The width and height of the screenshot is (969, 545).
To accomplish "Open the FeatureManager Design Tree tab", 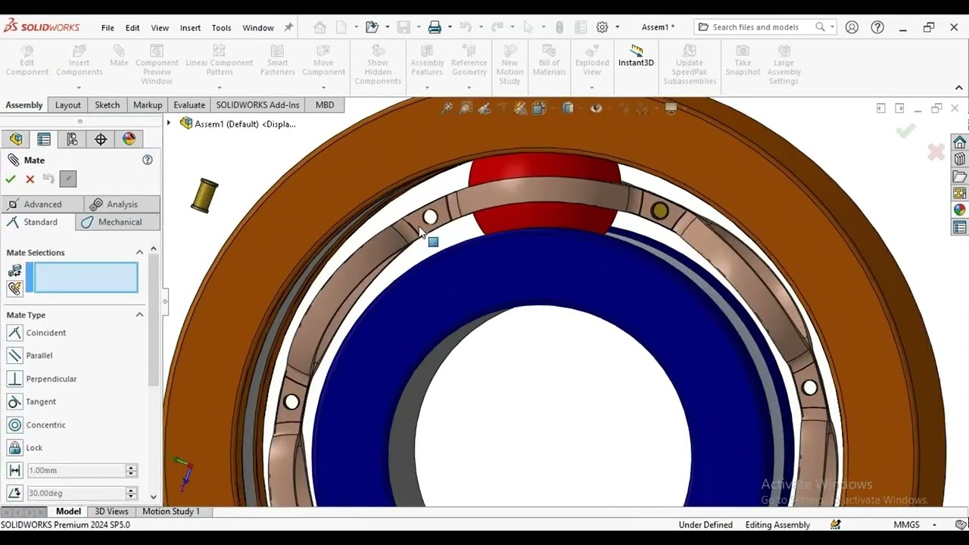I will [x=16, y=139].
